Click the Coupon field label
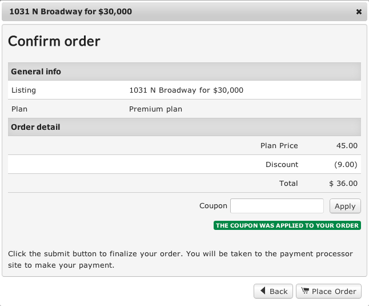This screenshot has width=369, height=306. (x=213, y=206)
